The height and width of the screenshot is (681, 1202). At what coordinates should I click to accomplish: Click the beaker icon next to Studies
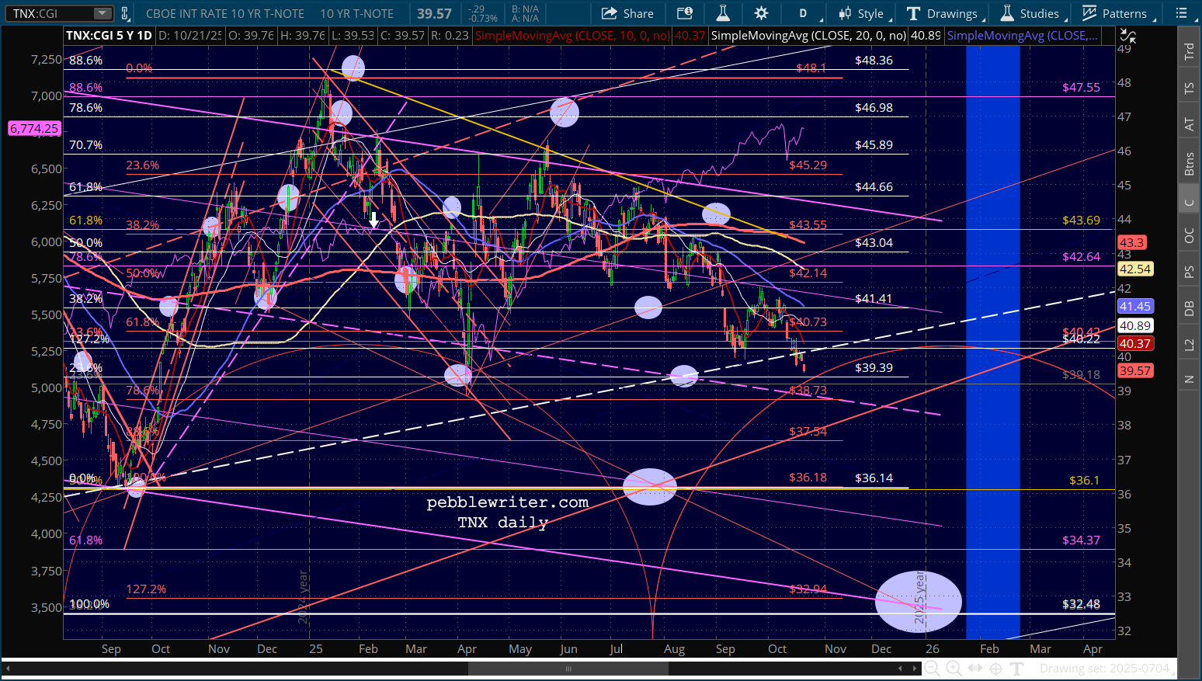coord(1007,13)
